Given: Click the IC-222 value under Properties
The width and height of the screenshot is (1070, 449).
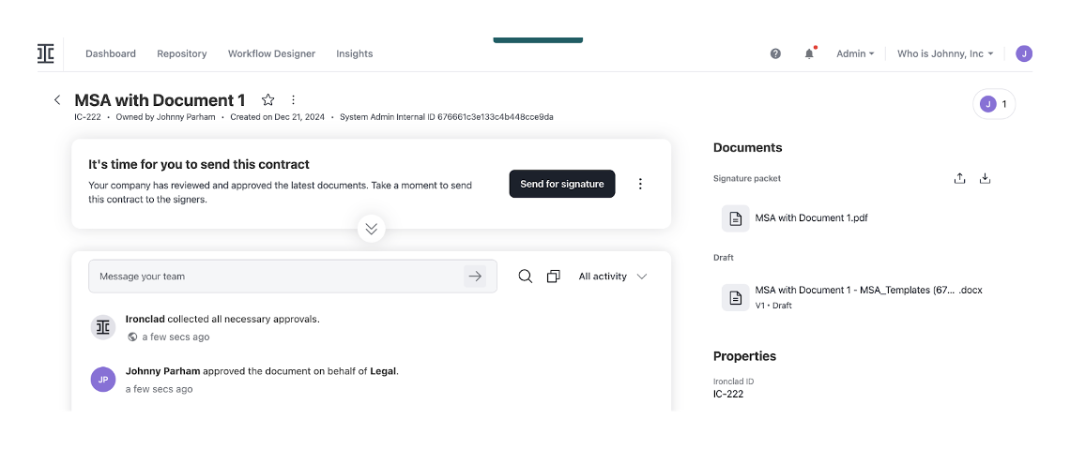Looking at the screenshot, I should [728, 394].
